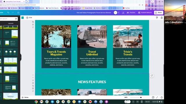Viewport: 186px width, 104px height.
Task: Click the layout search field
Action: pyautogui.click(x=7, y=19)
